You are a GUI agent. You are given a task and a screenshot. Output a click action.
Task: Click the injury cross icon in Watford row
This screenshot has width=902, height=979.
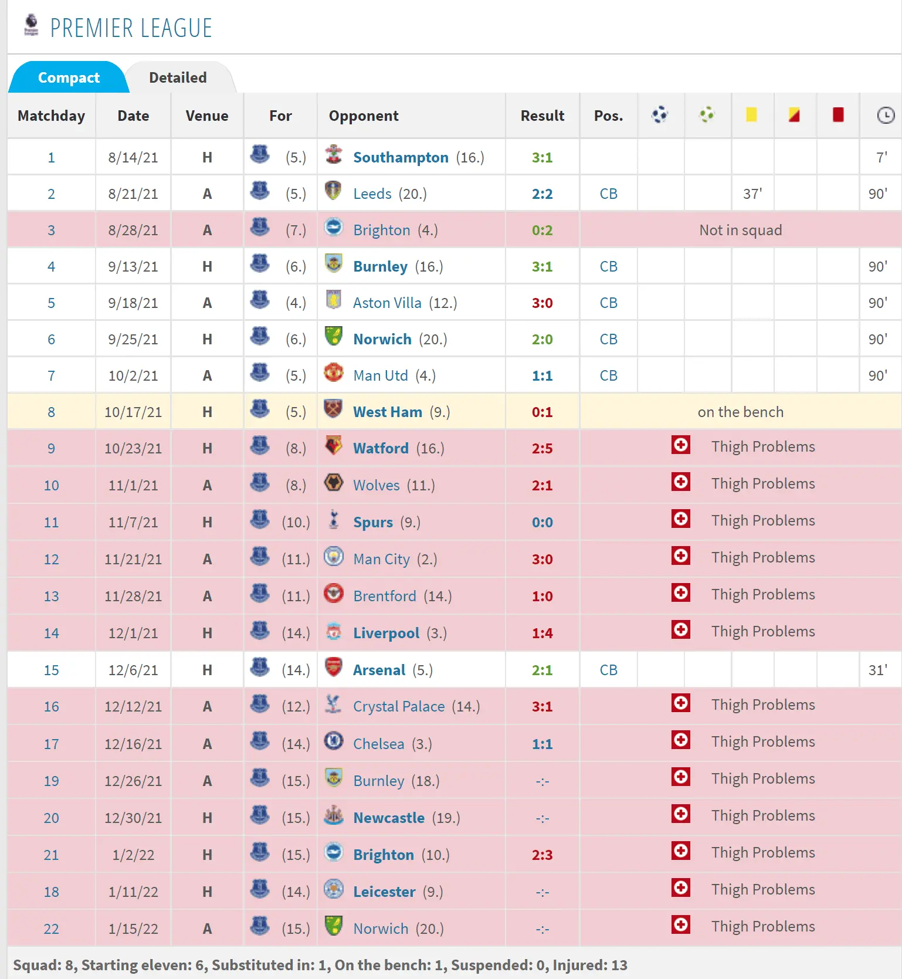[680, 445]
